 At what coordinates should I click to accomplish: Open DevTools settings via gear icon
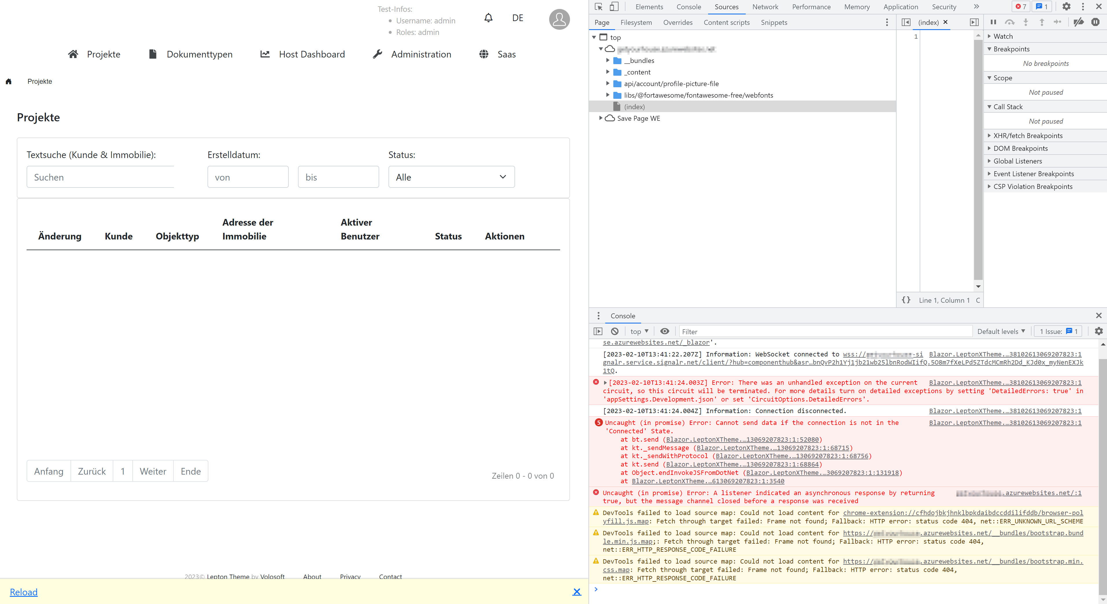pyautogui.click(x=1067, y=6)
